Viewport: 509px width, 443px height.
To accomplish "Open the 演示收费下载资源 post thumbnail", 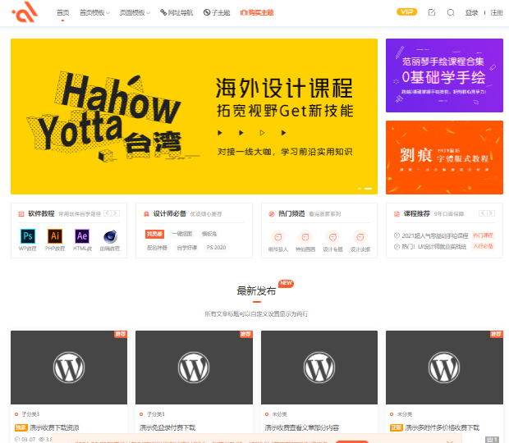I will coord(69,368).
